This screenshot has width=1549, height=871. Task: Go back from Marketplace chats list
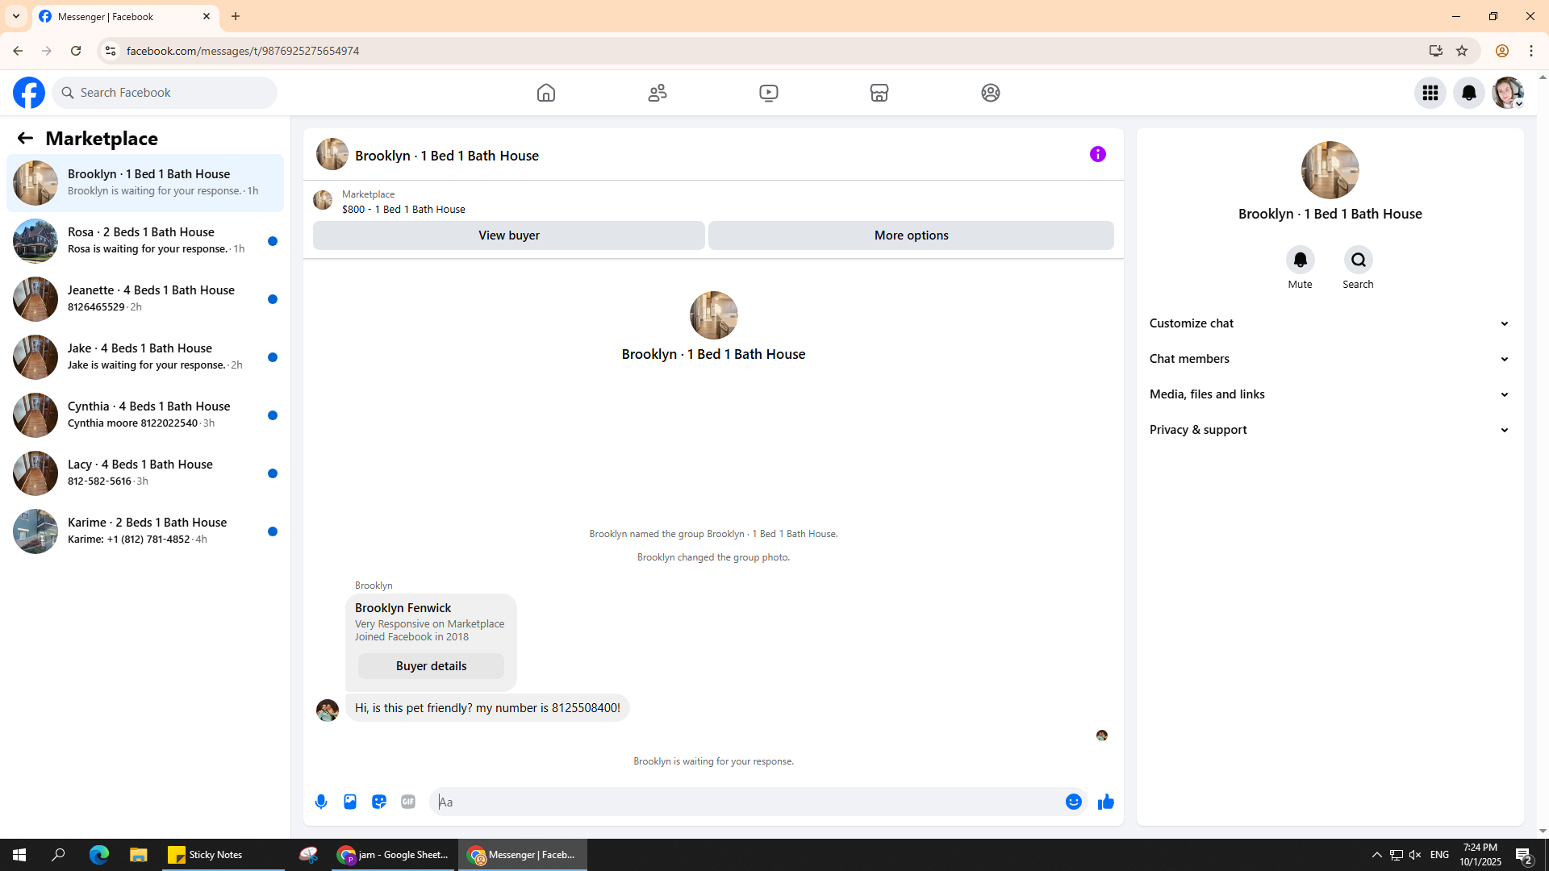click(25, 138)
